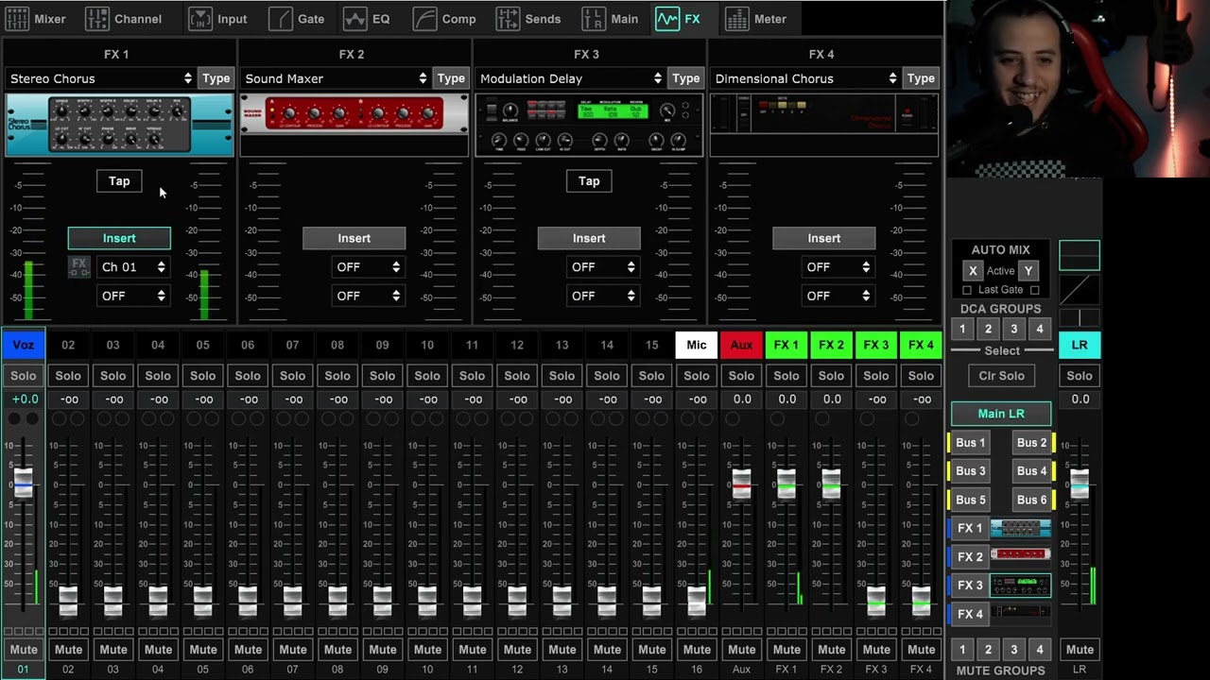Open the lower OFF dropdown in FX 3
The width and height of the screenshot is (1210, 680).
[603, 296]
